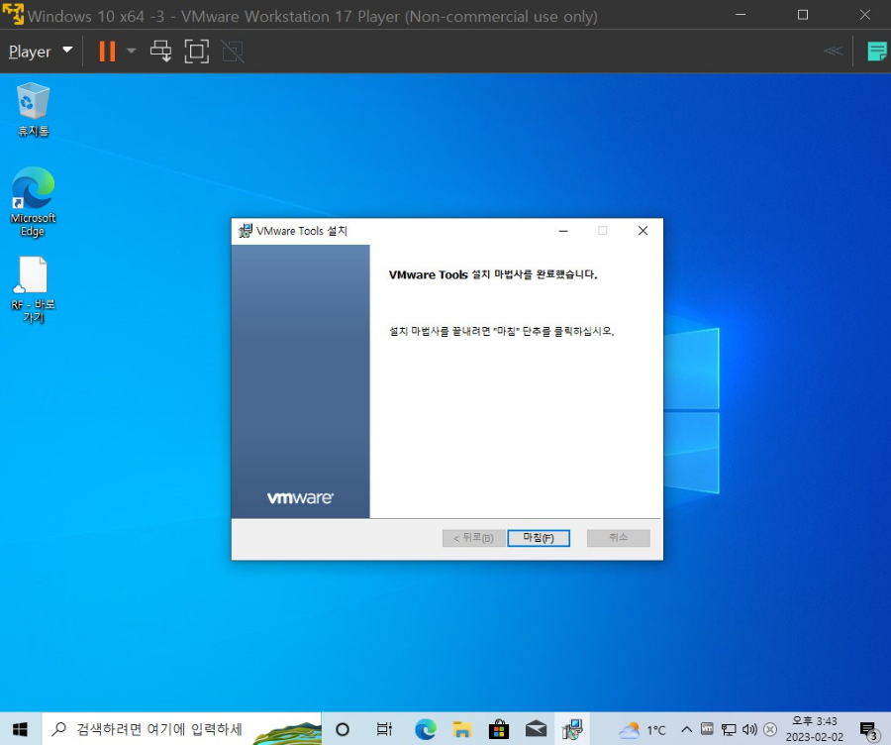The width and height of the screenshot is (891, 745).
Task: Open the clock showing 오후 3:43
Action: point(815,729)
